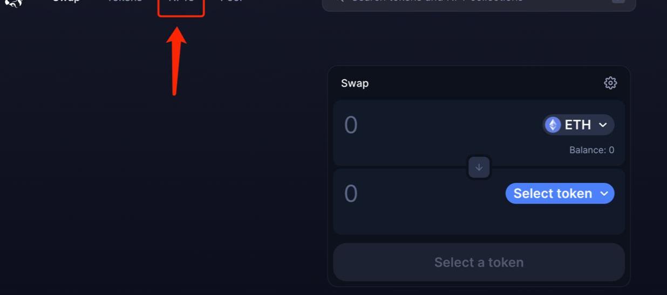Image resolution: width=667 pixels, height=295 pixels.
Task: Click the Balance: 0 label
Action: [x=591, y=150]
